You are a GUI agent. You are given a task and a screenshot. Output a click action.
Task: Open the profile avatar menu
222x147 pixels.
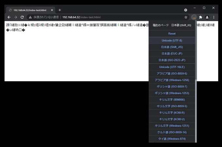[207, 17]
